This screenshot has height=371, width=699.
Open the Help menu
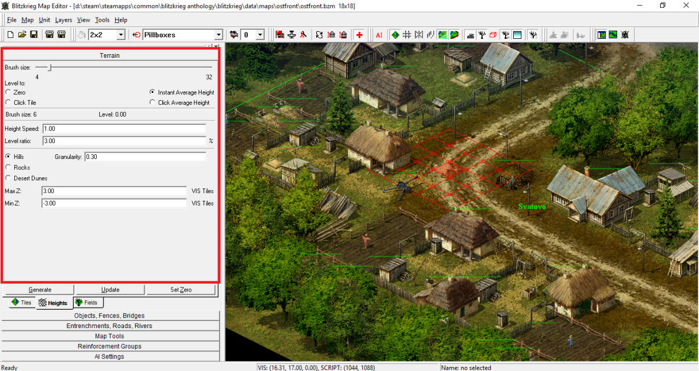(x=121, y=19)
